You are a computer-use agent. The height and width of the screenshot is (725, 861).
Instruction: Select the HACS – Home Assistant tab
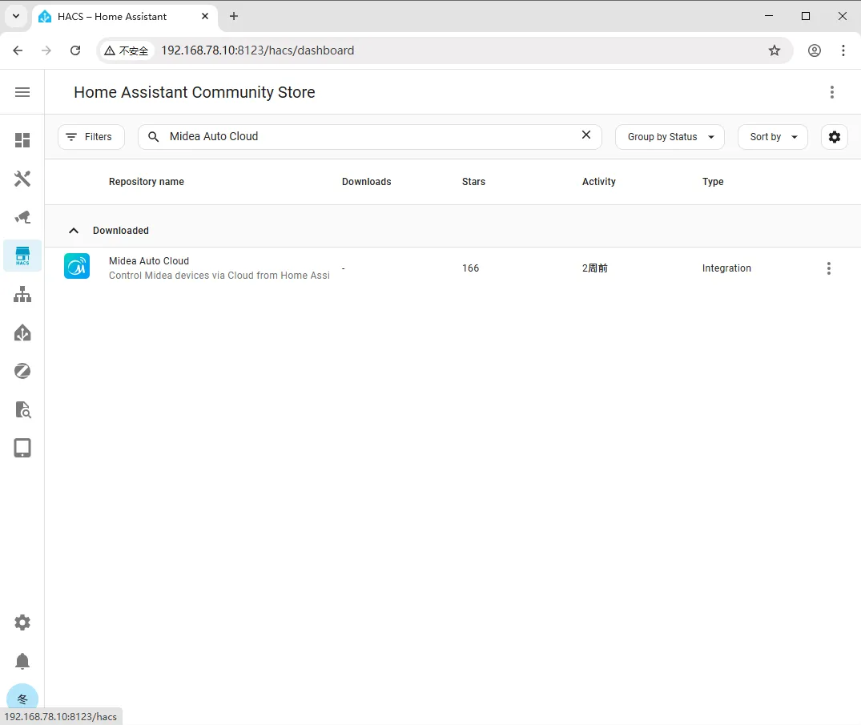tap(125, 17)
